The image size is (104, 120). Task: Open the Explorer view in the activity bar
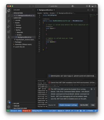(x=9, y=11)
